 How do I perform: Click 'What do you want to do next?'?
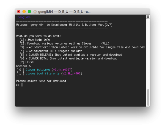[38, 36]
